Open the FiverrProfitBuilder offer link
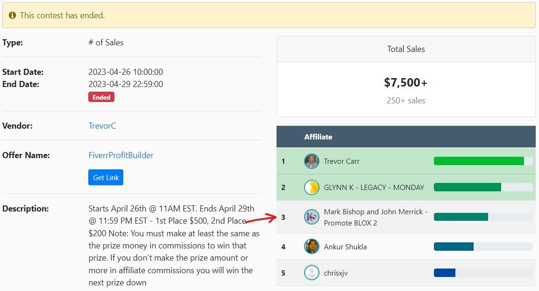539x291 pixels. click(x=121, y=155)
